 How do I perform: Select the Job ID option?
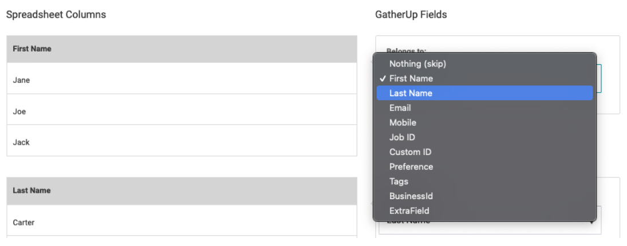point(402,137)
